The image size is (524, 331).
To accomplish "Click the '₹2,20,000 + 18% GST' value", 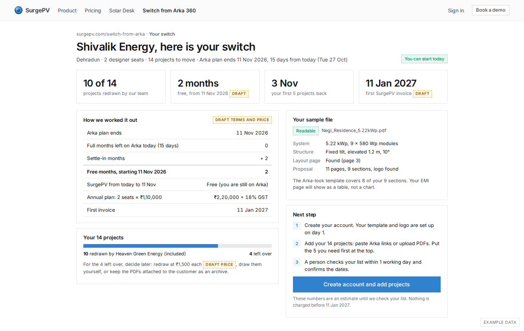I will pyautogui.click(x=241, y=198).
